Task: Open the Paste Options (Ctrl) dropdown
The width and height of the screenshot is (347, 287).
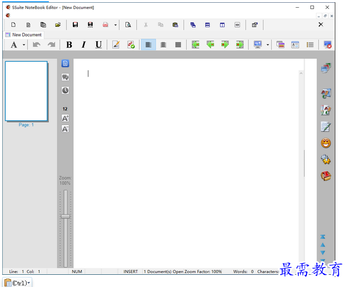Action: click(17, 283)
